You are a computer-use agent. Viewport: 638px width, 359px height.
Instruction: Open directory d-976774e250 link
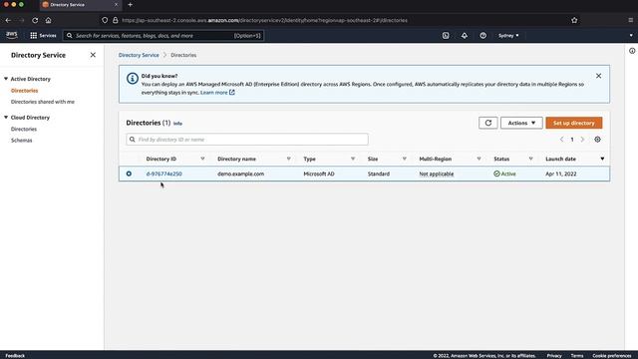[x=163, y=174]
